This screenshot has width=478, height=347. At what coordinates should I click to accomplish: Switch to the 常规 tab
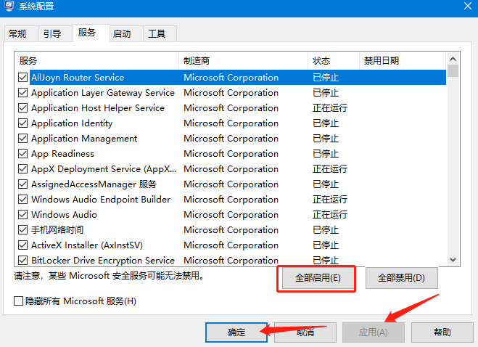(17, 33)
